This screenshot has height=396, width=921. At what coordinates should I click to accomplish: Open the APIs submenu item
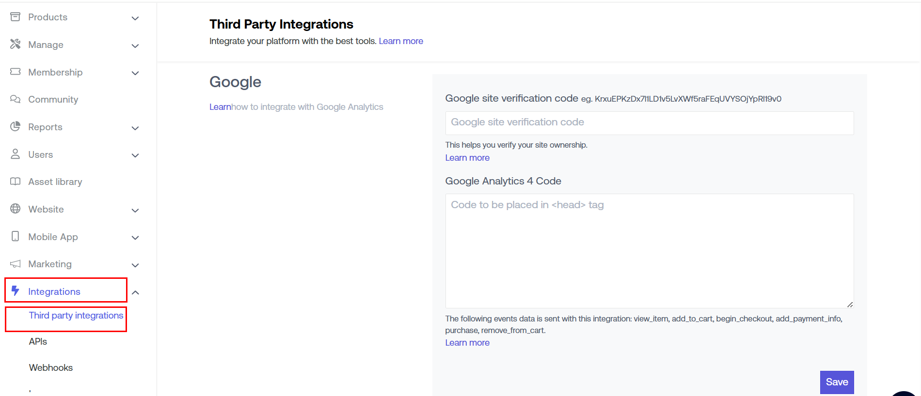click(x=38, y=342)
